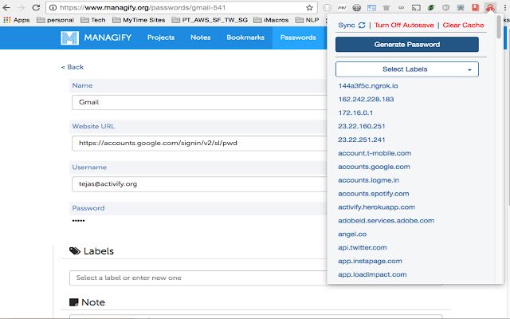Click the Managify logo
Image resolution: width=510 pixels, height=319 pixels.
coord(96,37)
